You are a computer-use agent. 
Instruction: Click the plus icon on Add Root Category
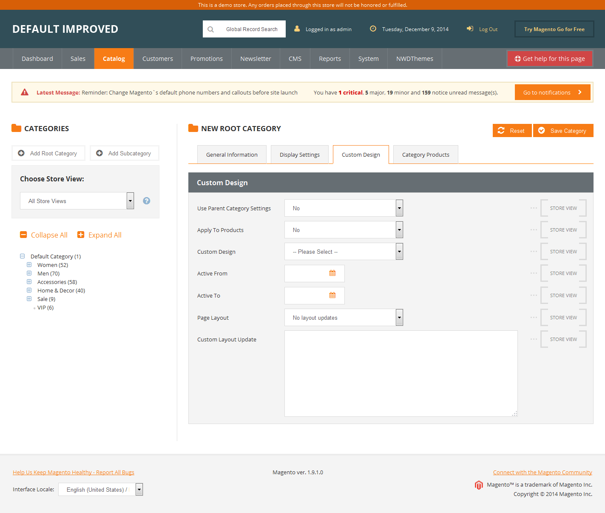click(21, 153)
